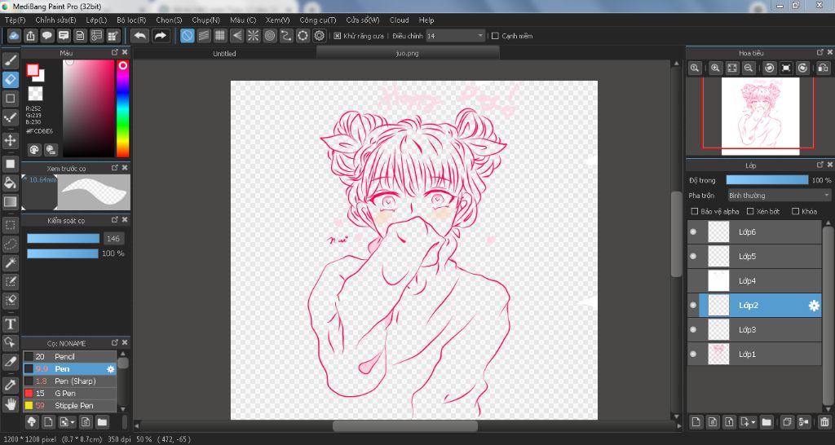
Task: Open the Công cụ(T) menu
Action: click(318, 20)
